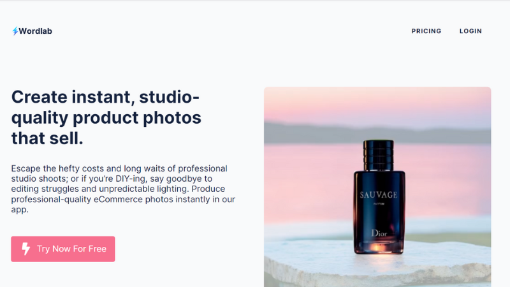Click the white lightning bolt on the pink button
510x287 pixels.
tap(25, 249)
